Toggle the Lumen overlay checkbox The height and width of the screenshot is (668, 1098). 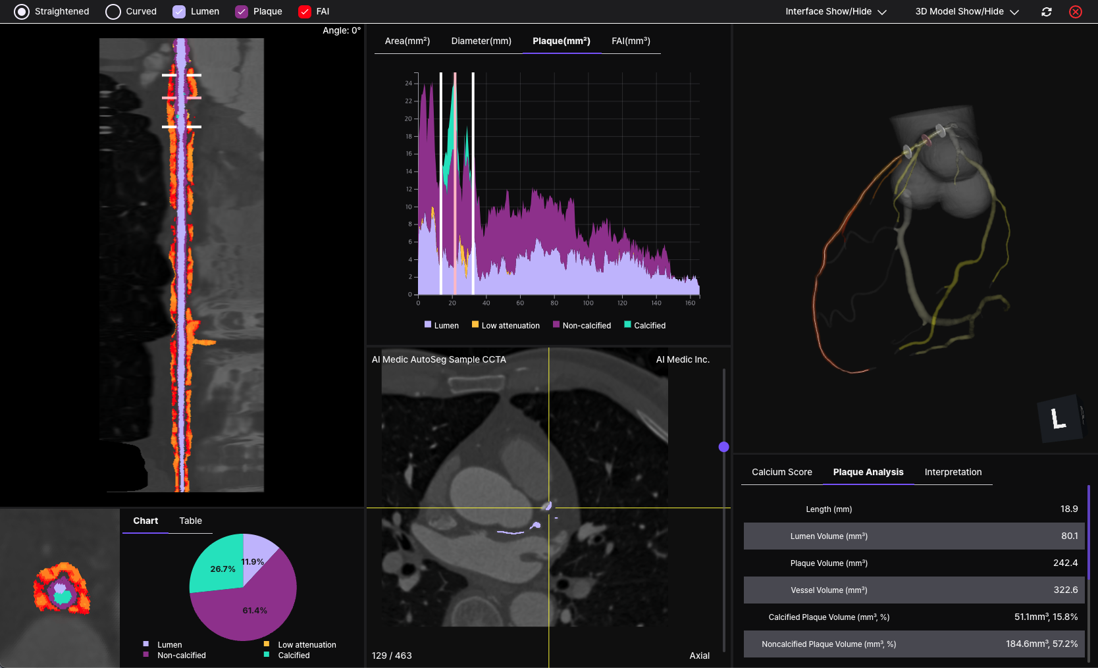179,12
